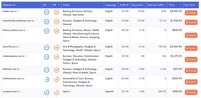The height and width of the screenshot is (98, 201).
Task: Click the DR 73 gauge for tycsports.com
Action: pyautogui.click(x=57, y=93)
